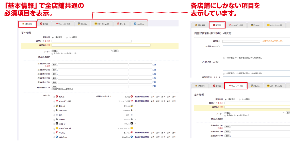Switch to the Y!ショッピング店 tab in main form
292x144 pixels.
coord(62,24)
